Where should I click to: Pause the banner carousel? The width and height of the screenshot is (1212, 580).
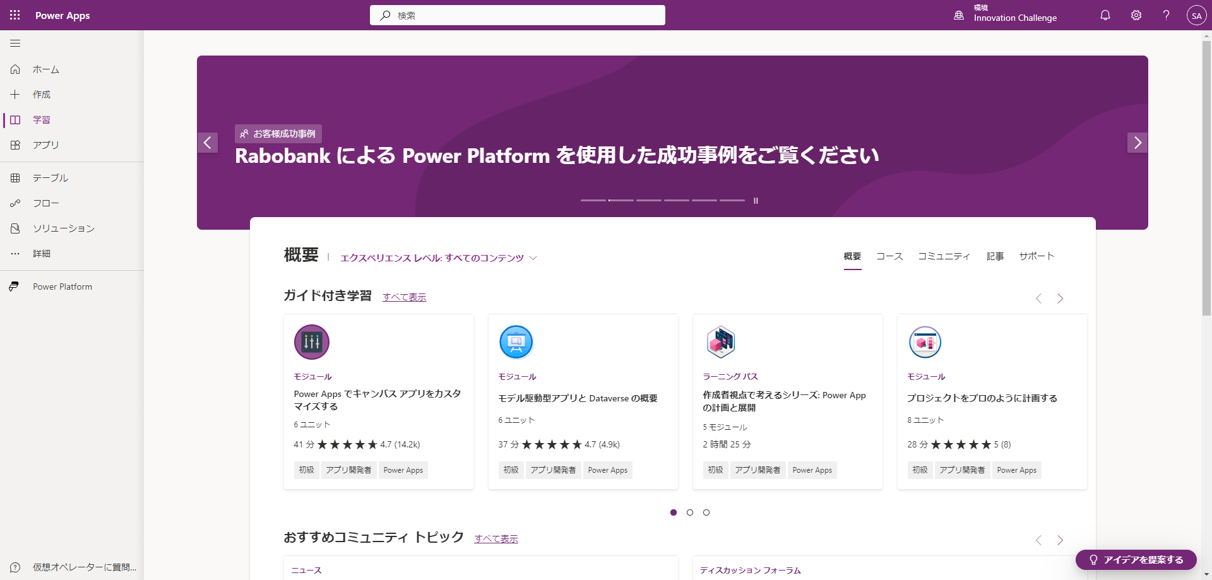756,201
